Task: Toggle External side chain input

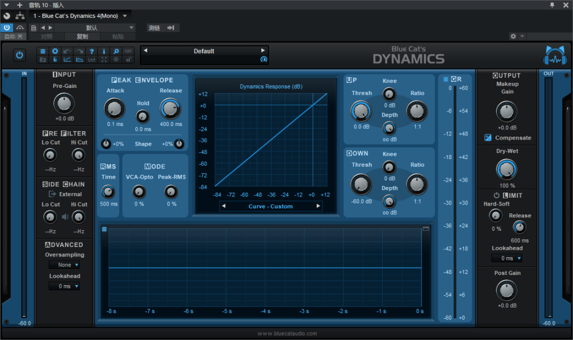Action: tap(52, 194)
